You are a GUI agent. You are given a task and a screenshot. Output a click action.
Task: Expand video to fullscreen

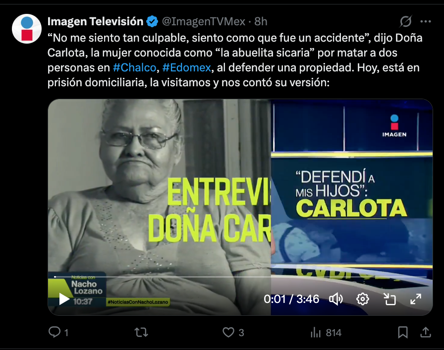coord(416,299)
